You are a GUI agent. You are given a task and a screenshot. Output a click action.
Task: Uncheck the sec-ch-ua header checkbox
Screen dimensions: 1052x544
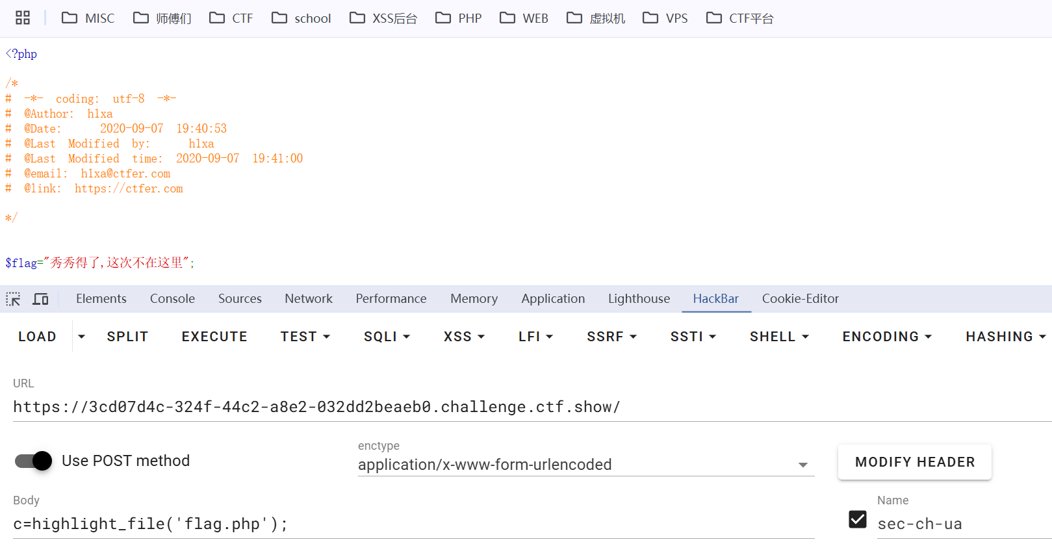(x=858, y=519)
